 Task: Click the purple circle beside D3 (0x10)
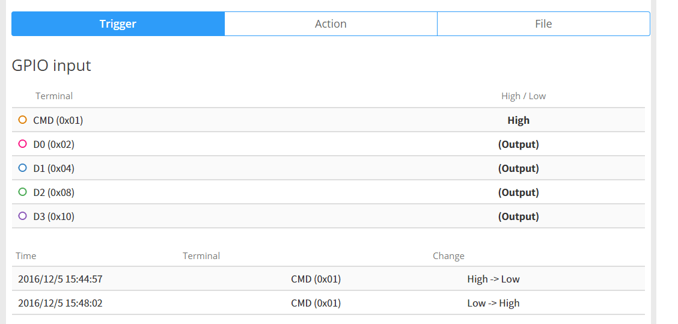[23, 216]
